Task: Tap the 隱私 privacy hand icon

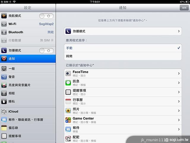Action: 4,101
